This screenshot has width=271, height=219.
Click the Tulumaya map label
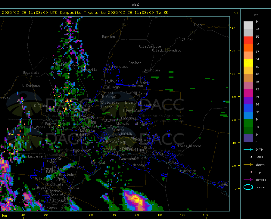point(113,87)
